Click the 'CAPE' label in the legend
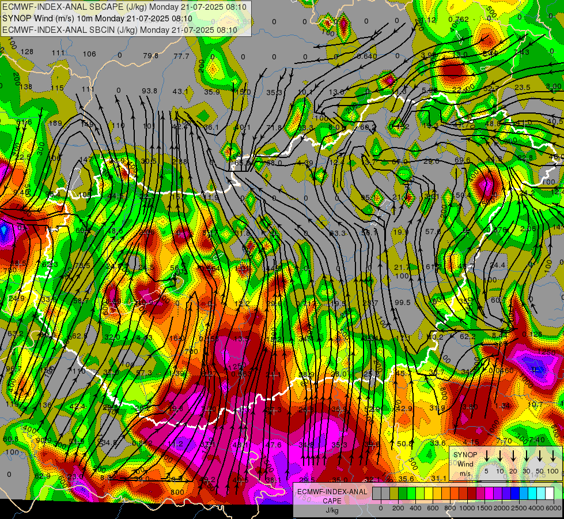This screenshot has height=519, width=564. (332, 501)
